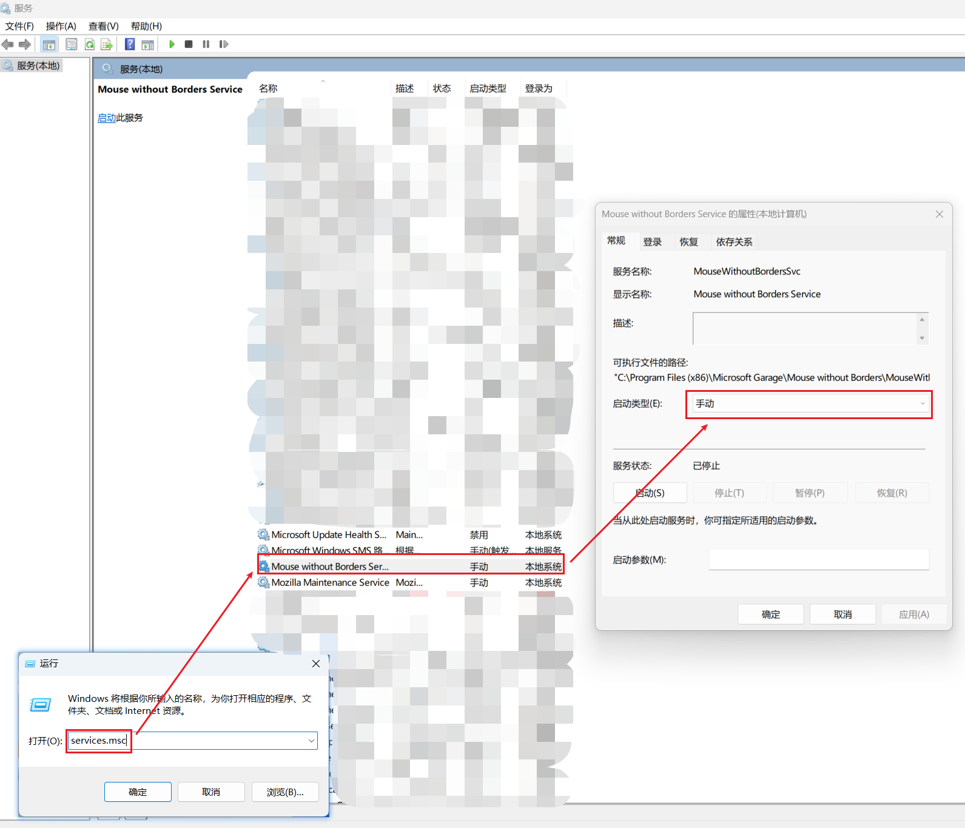Switch to the 登录 tab

coord(652,241)
